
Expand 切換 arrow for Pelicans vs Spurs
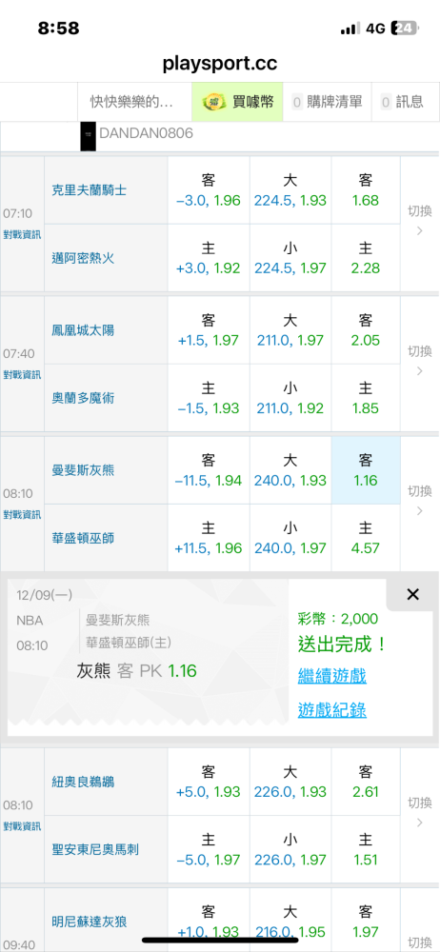[419, 815]
